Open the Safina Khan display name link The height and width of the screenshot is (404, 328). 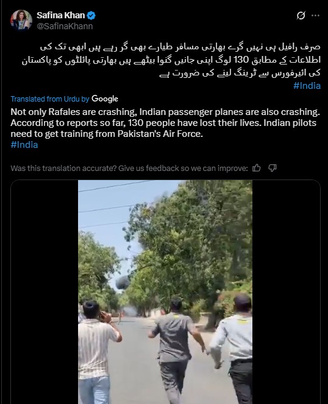pyautogui.click(x=61, y=15)
